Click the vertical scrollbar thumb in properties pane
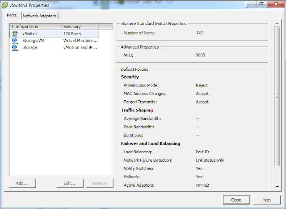Image resolution: width=286 pixels, height=209 pixels. point(277,96)
